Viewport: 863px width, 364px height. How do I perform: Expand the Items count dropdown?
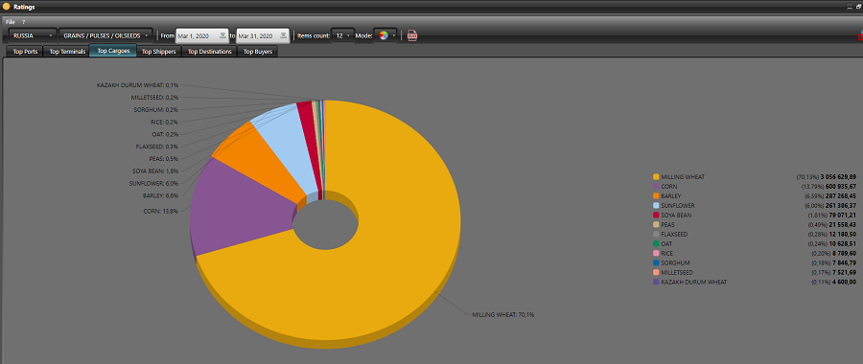pos(342,35)
